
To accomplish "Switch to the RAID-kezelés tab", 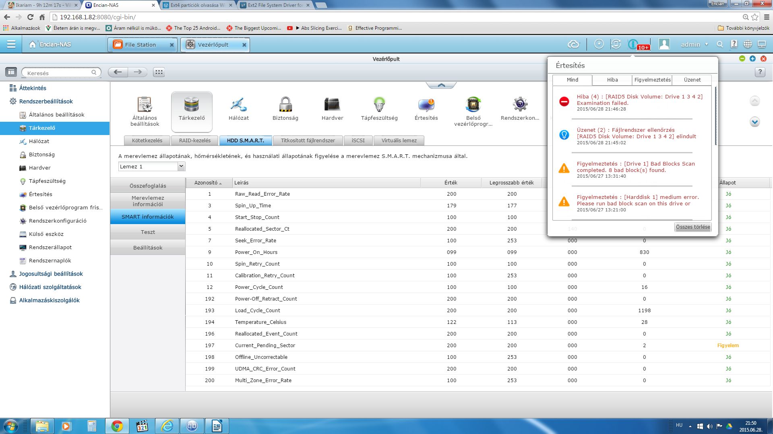I will 195,140.
